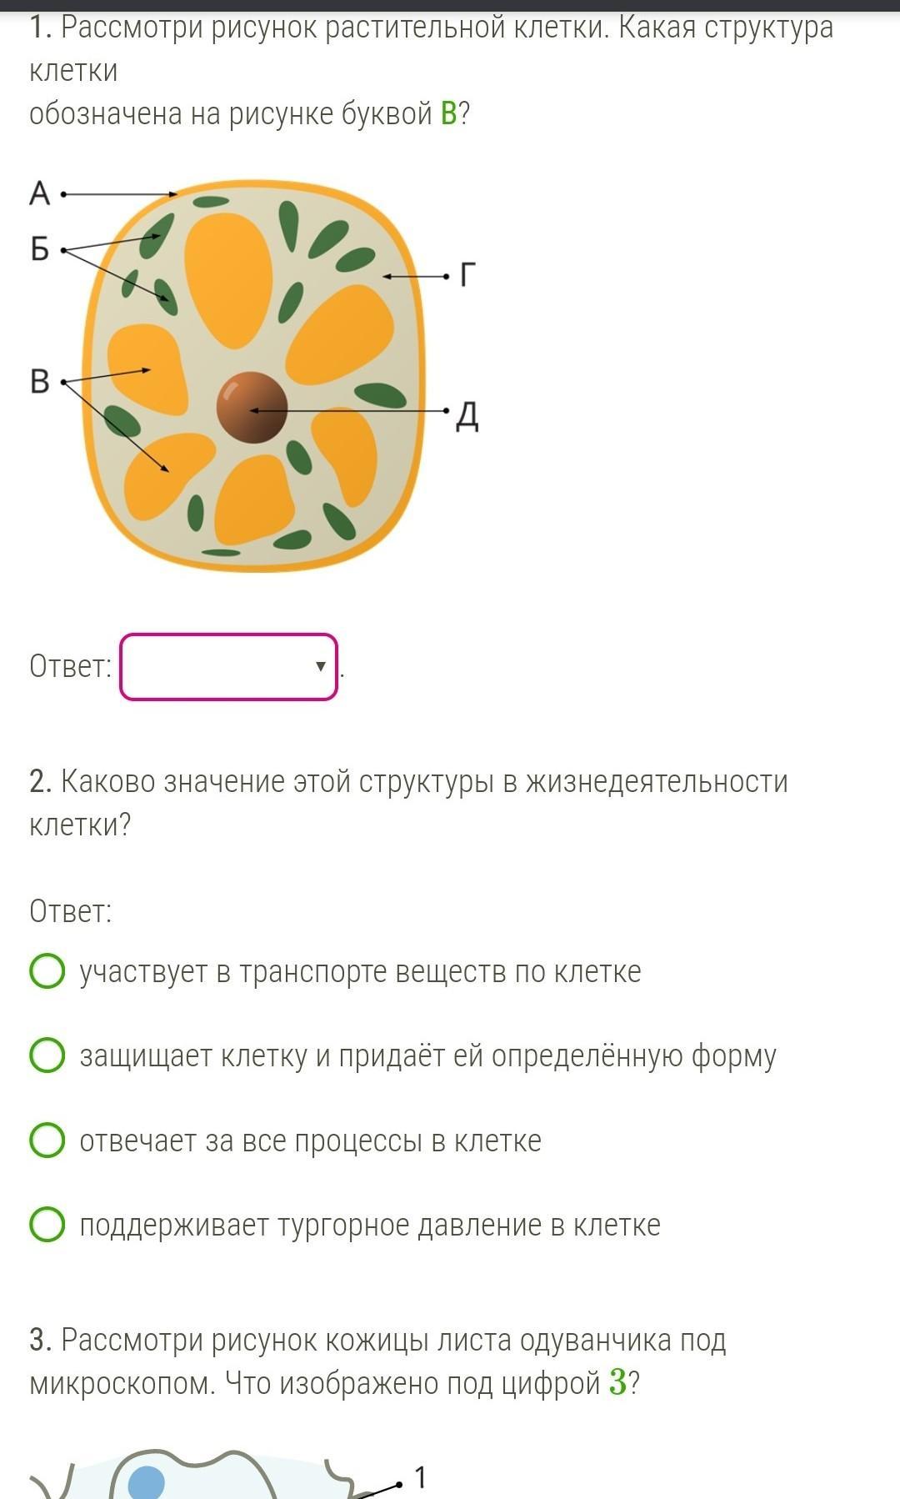Click black label В beside the cell diagram
Viewport: 900px width, 1499px height.
point(39,381)
